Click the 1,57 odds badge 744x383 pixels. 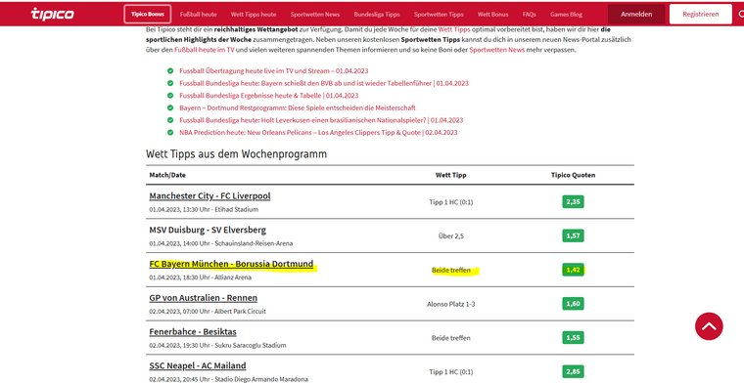(x=574, y=235)
